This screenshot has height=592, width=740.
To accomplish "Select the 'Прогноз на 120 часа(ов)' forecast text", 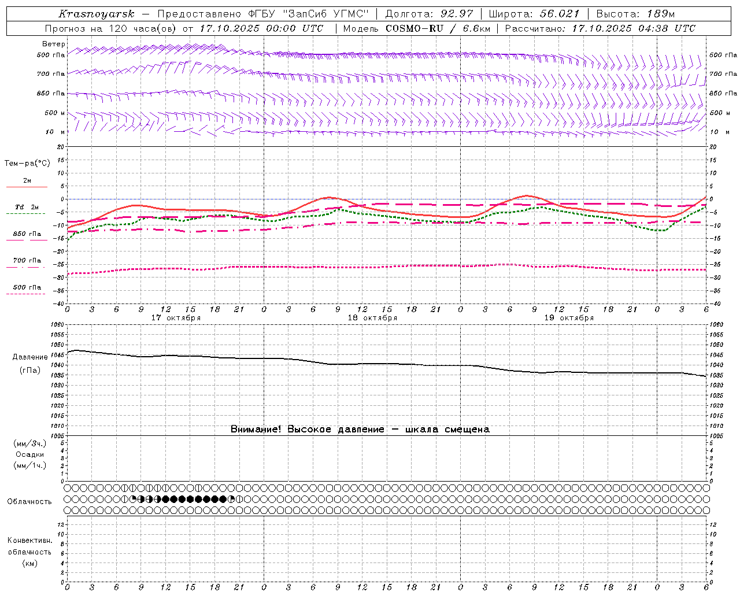I will 111,28.
